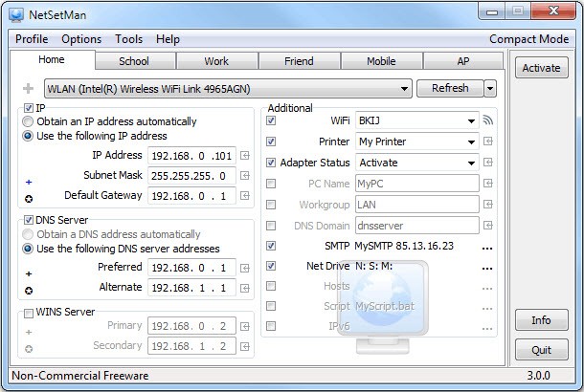Click the Refresh button
The height and width of the screenshot is (392, 584).
click(450, 89)
